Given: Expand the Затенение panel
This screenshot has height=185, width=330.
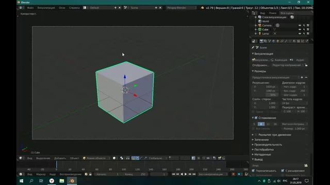Looking at the screenshot, I should coord(253,140).
